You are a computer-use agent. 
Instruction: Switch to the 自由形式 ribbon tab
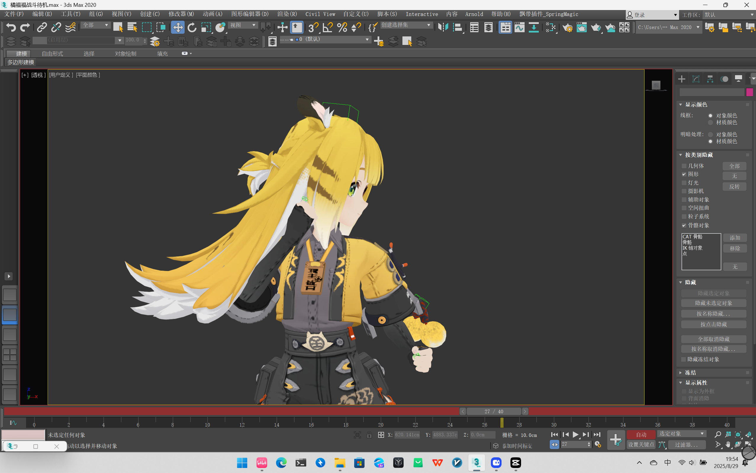click(x=52, y=54)
